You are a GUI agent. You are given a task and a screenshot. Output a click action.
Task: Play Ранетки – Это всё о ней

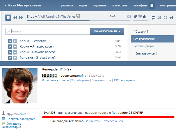coord(10,58)
